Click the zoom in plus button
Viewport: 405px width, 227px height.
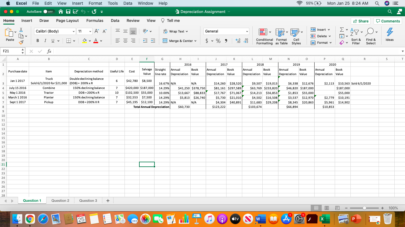(x=382, y=208)
